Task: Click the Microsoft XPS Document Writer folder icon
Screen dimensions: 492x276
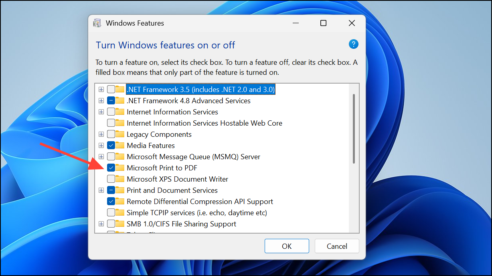Action: click(120, 179)
